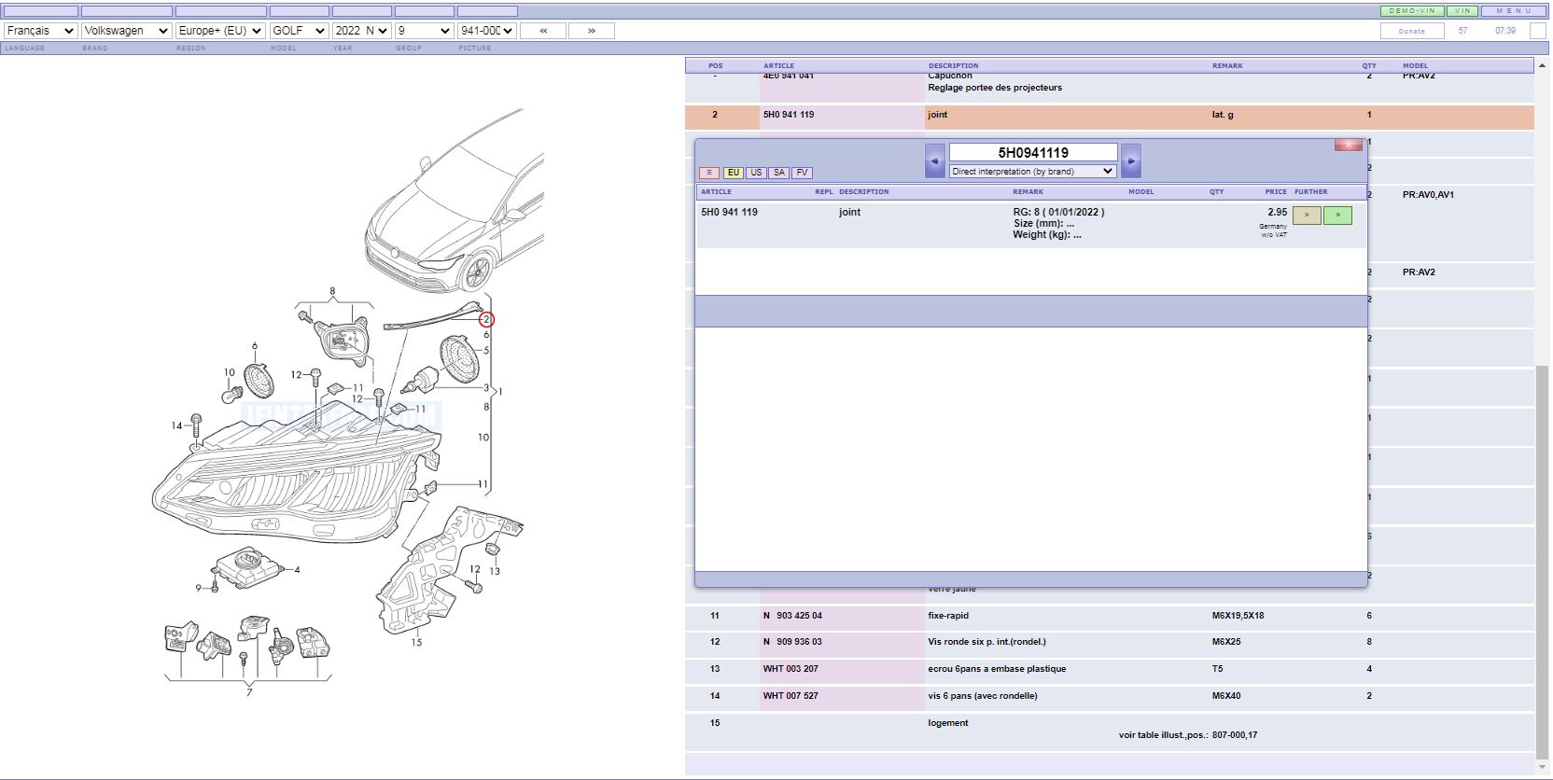Click the blank tab above Year
The image size is (1553, 780).
click(x=361, y=11)
